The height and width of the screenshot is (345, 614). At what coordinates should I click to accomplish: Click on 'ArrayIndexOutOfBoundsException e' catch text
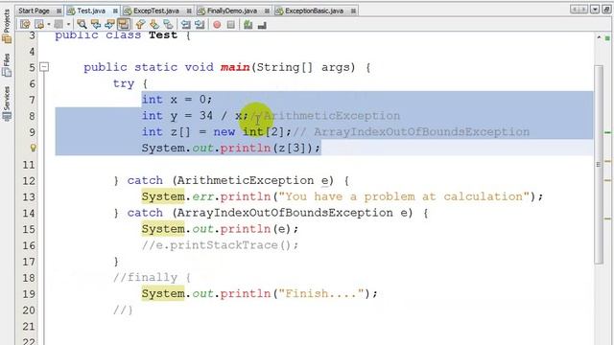click(x=293, y=213)
